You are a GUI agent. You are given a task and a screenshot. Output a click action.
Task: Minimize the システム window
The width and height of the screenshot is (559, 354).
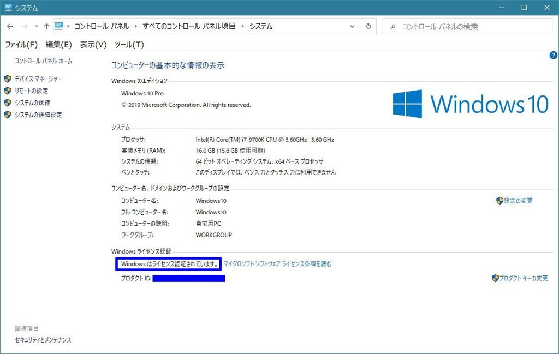point(502,8)
